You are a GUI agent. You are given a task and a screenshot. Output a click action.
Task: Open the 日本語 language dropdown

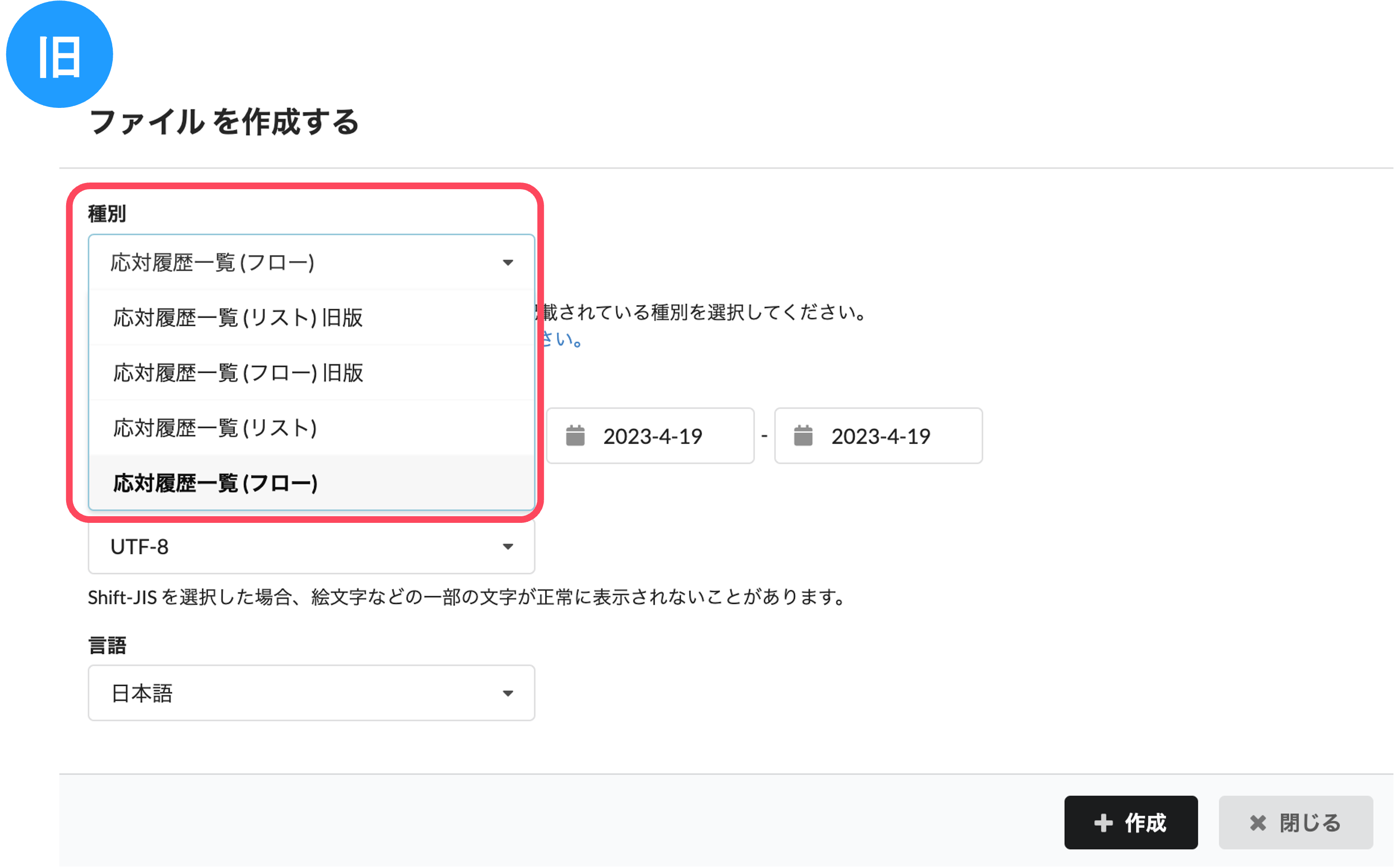(312, 693)
